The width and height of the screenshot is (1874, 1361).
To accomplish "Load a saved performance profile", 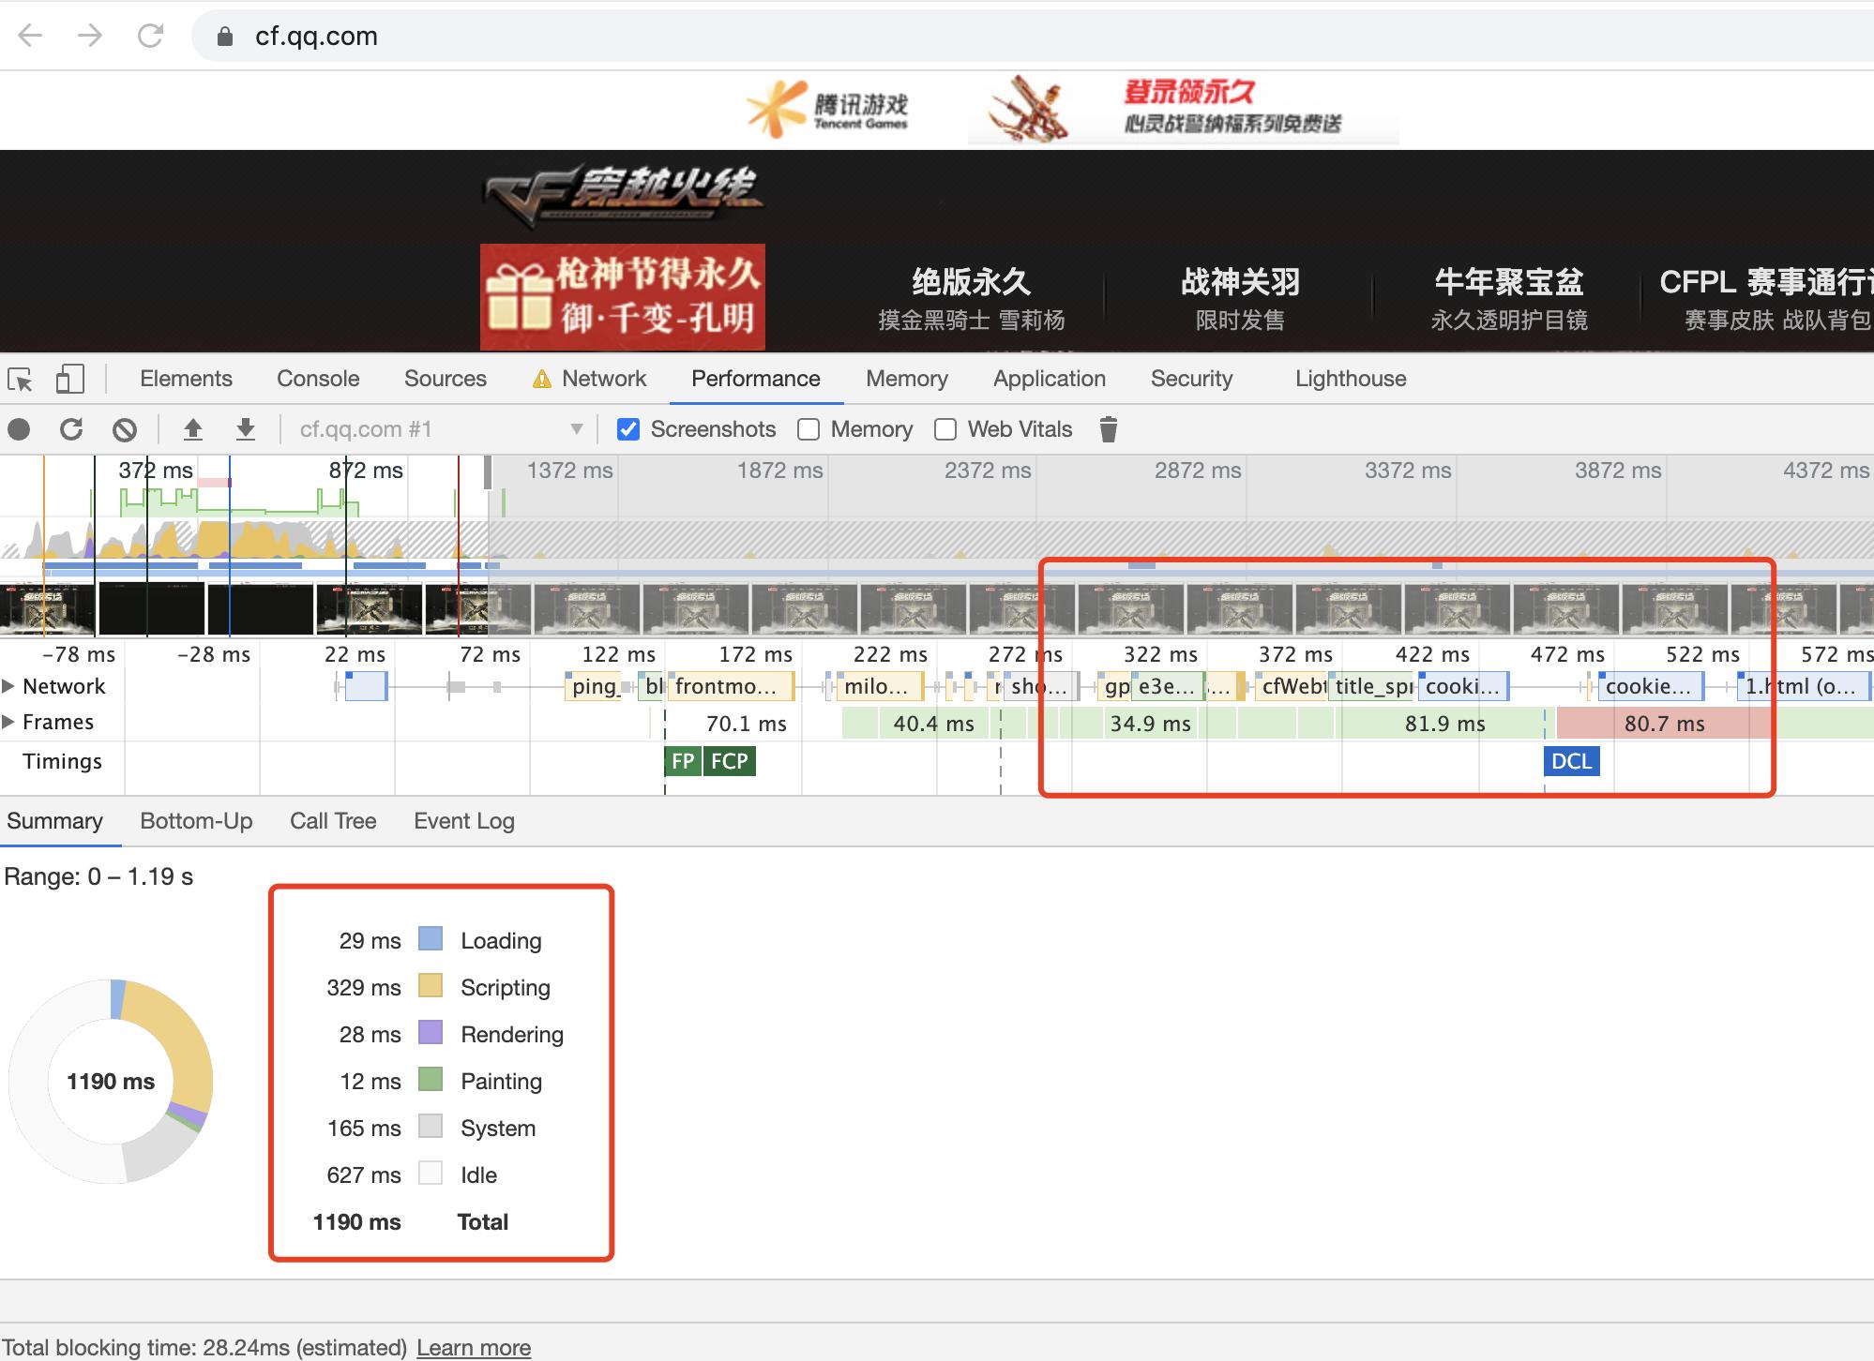I will pyautogui.click(x=194, y=429).
